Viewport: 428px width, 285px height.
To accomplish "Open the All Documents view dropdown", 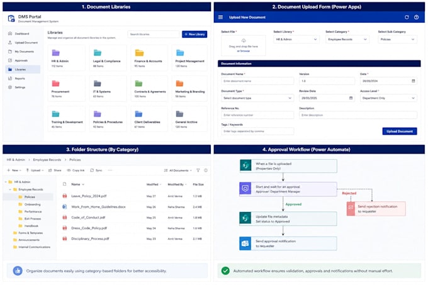I will click(178, 170).
